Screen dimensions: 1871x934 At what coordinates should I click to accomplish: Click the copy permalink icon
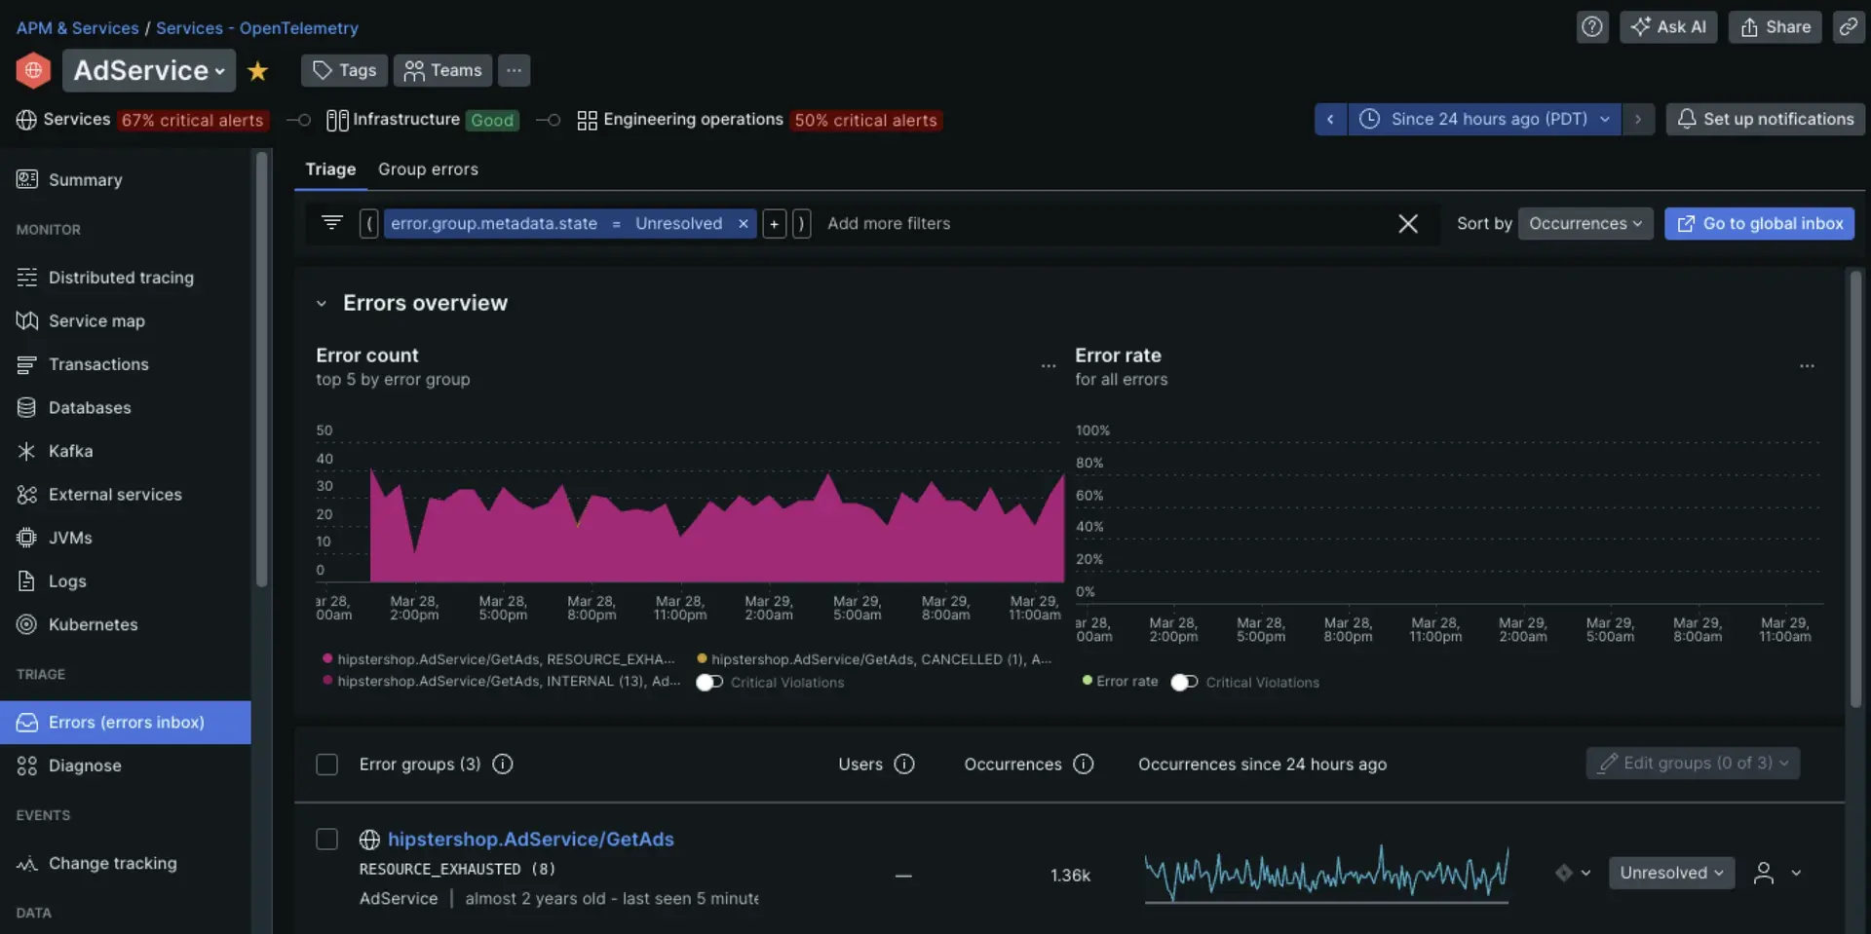pos(1848,27)
